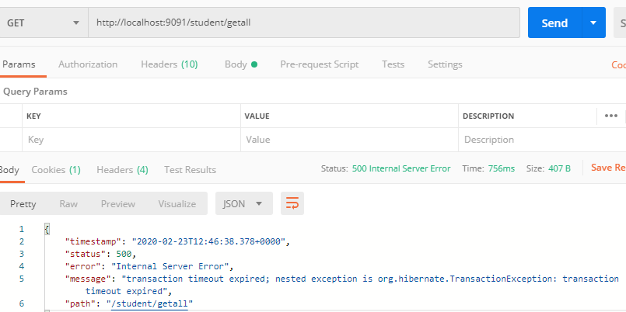The height and width of the screenshot is (312, 626).
Task: Go to the Tests tab
Action: coord(393,64)
